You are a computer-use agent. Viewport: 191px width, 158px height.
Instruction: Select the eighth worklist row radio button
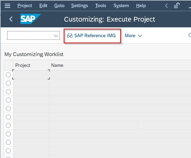(8, 134)
